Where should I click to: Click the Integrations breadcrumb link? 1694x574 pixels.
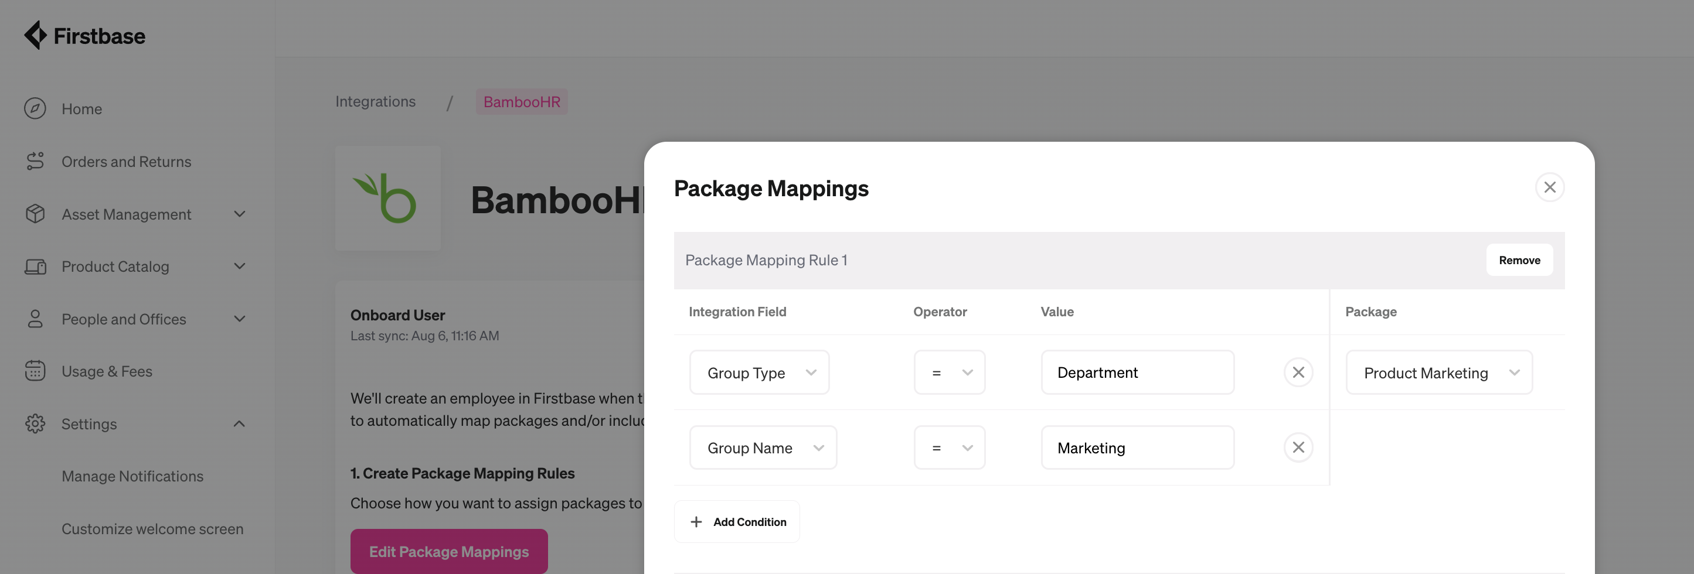[x=376, y=101]
